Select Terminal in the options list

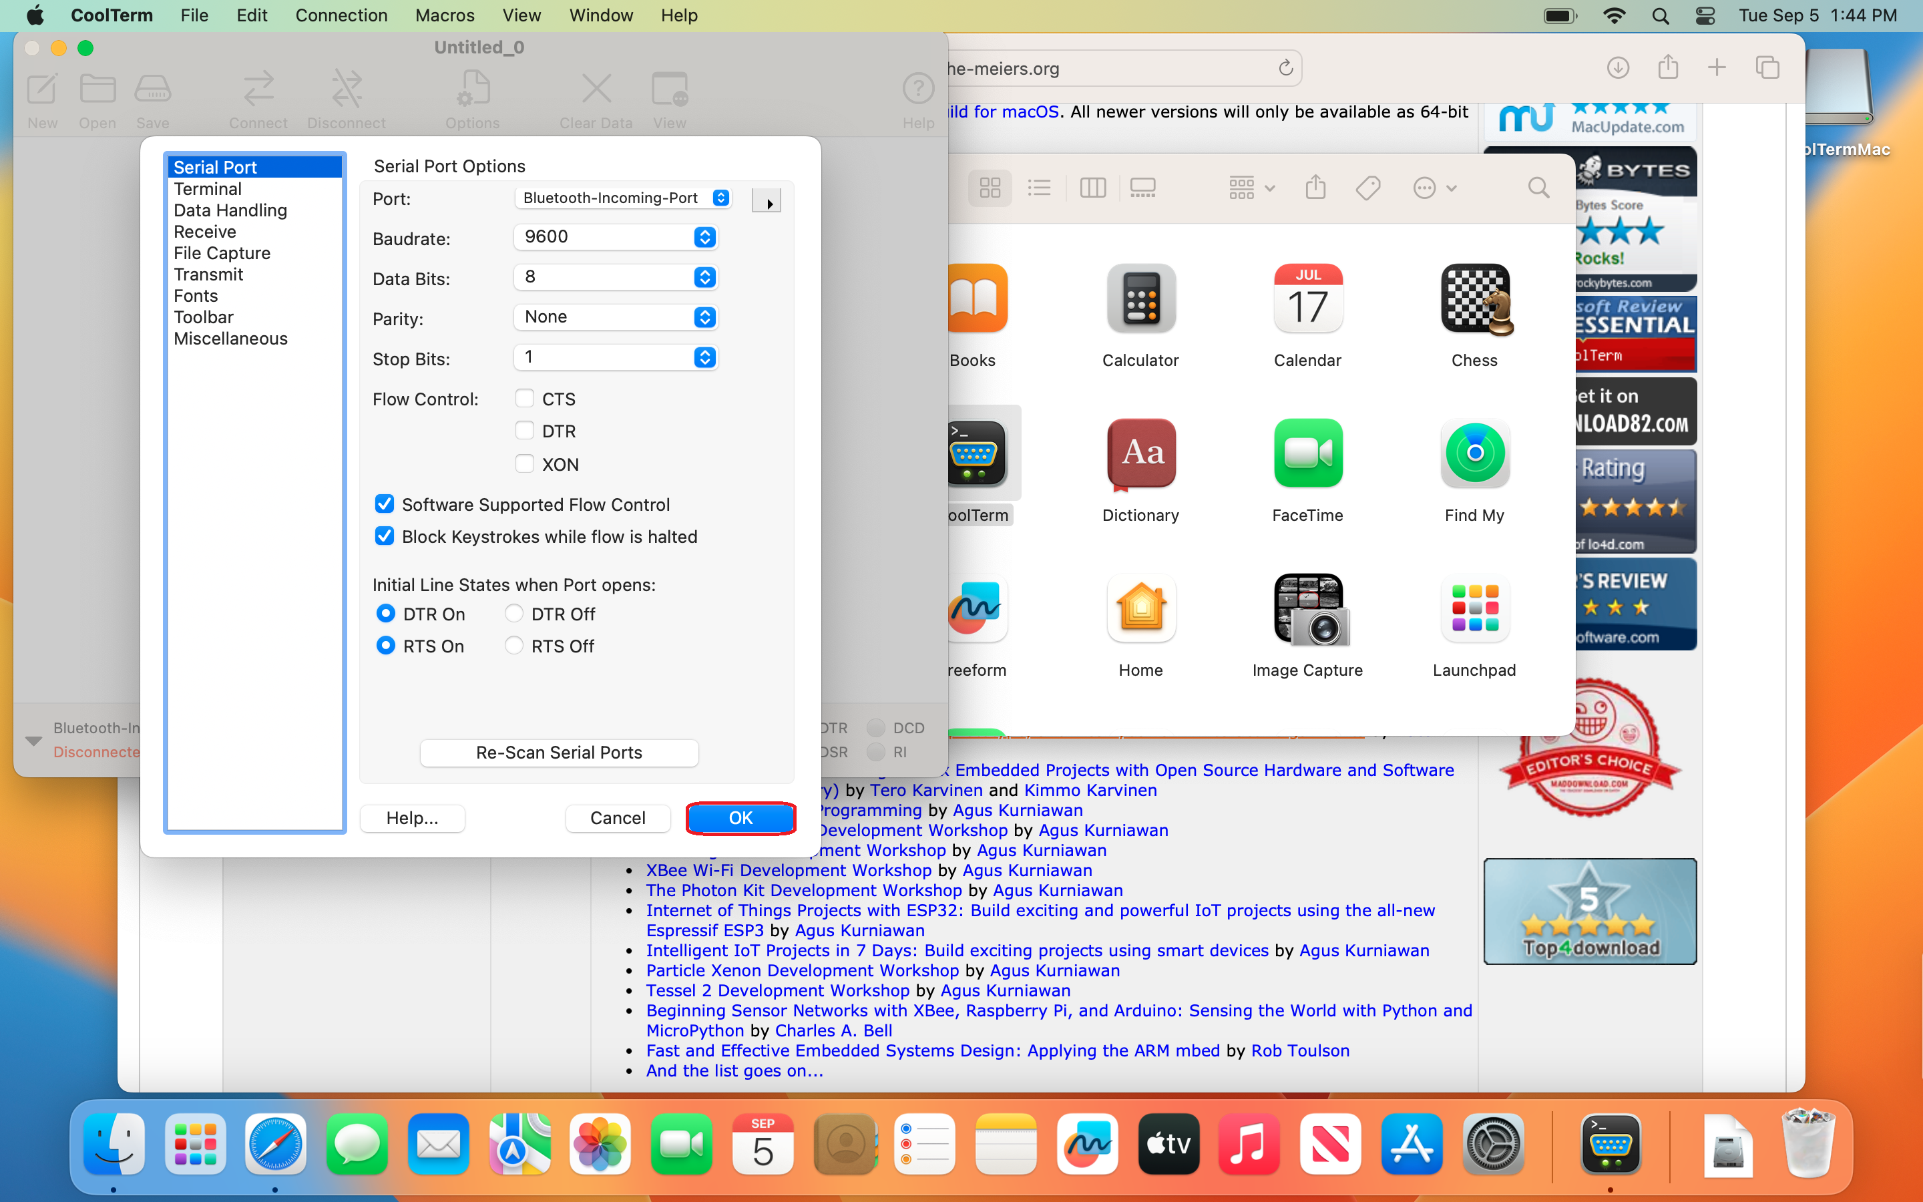pos(208,189)
